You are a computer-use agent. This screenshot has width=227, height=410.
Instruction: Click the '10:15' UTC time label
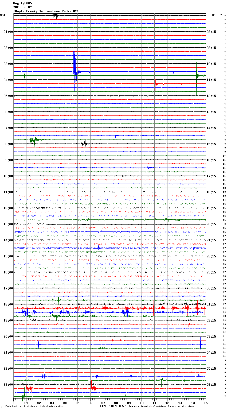[x=211, y=64]
